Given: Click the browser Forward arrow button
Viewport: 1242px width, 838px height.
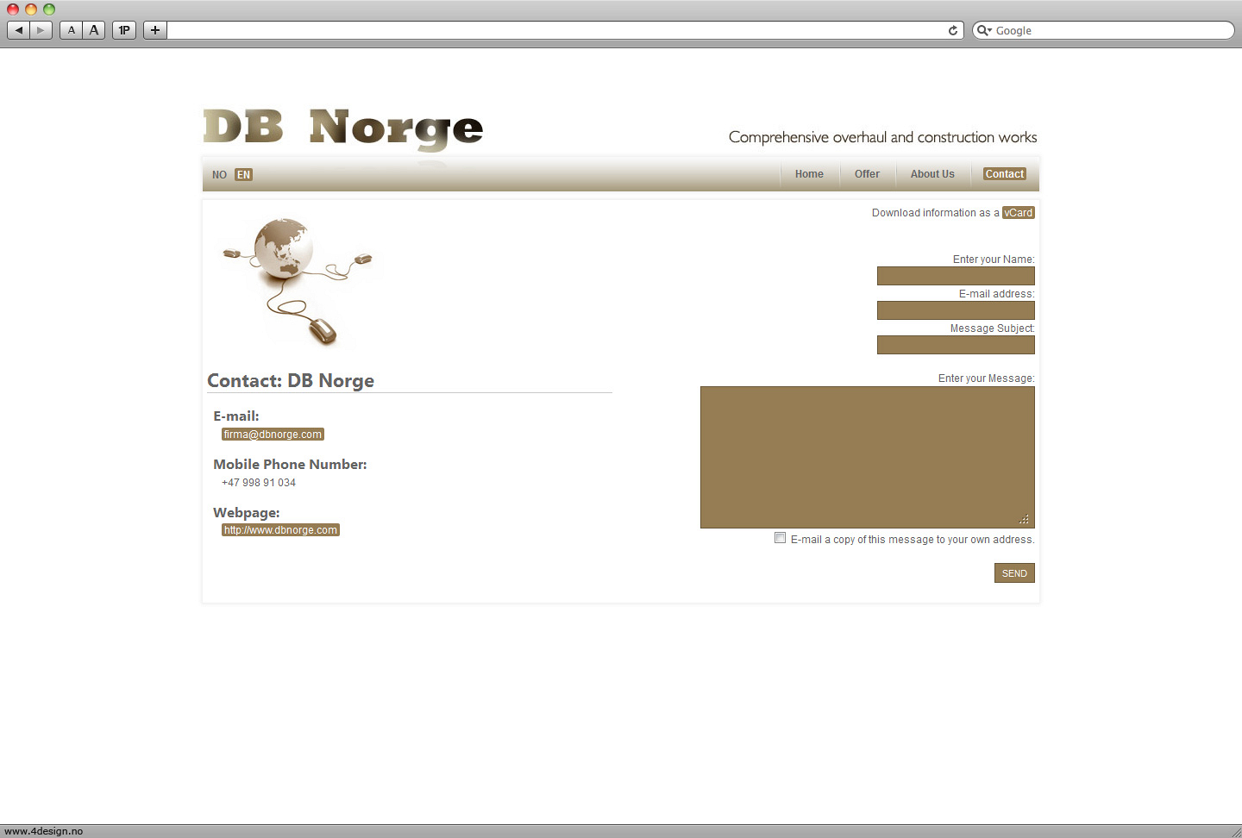Looking at the screenshot, I should coord(41,30).
